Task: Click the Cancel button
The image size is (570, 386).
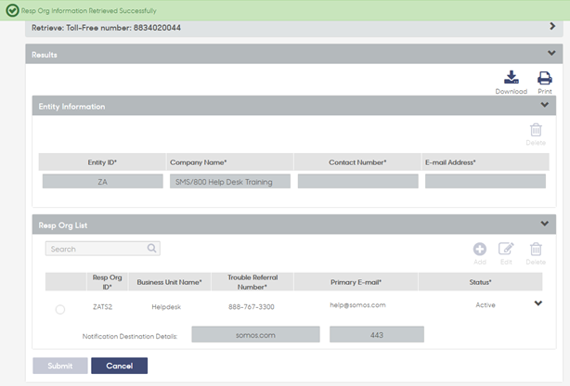Action: tap(119, 366)
